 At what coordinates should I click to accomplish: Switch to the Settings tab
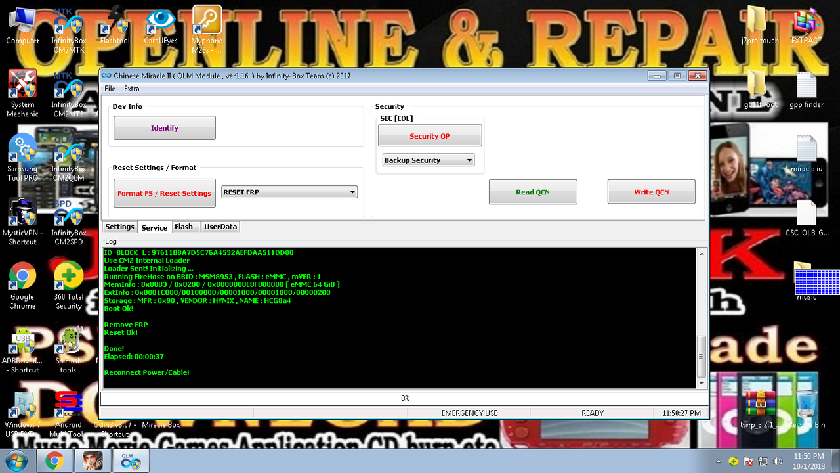[x=119, y=227]
